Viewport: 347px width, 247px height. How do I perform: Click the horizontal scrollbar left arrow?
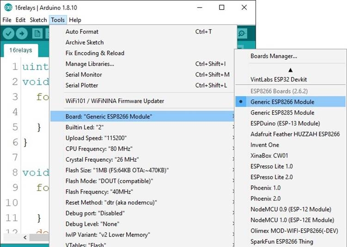25,237
